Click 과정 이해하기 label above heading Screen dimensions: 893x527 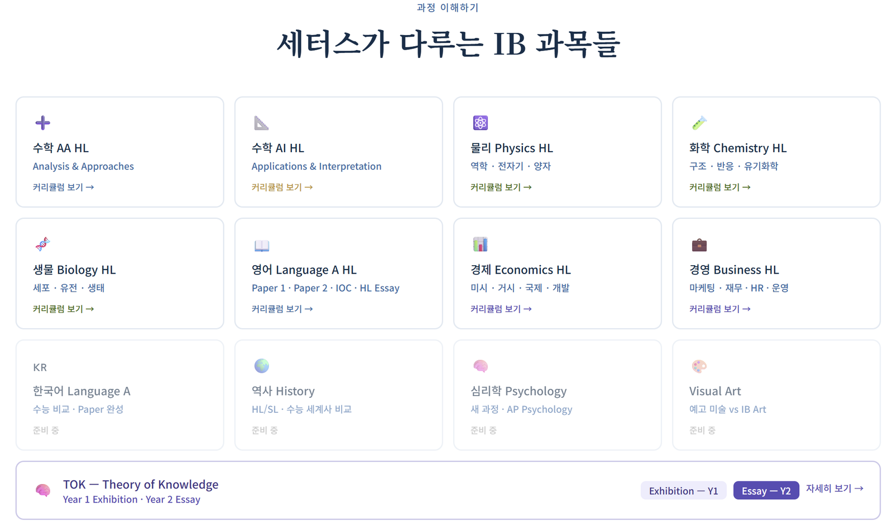coord(448,7)
